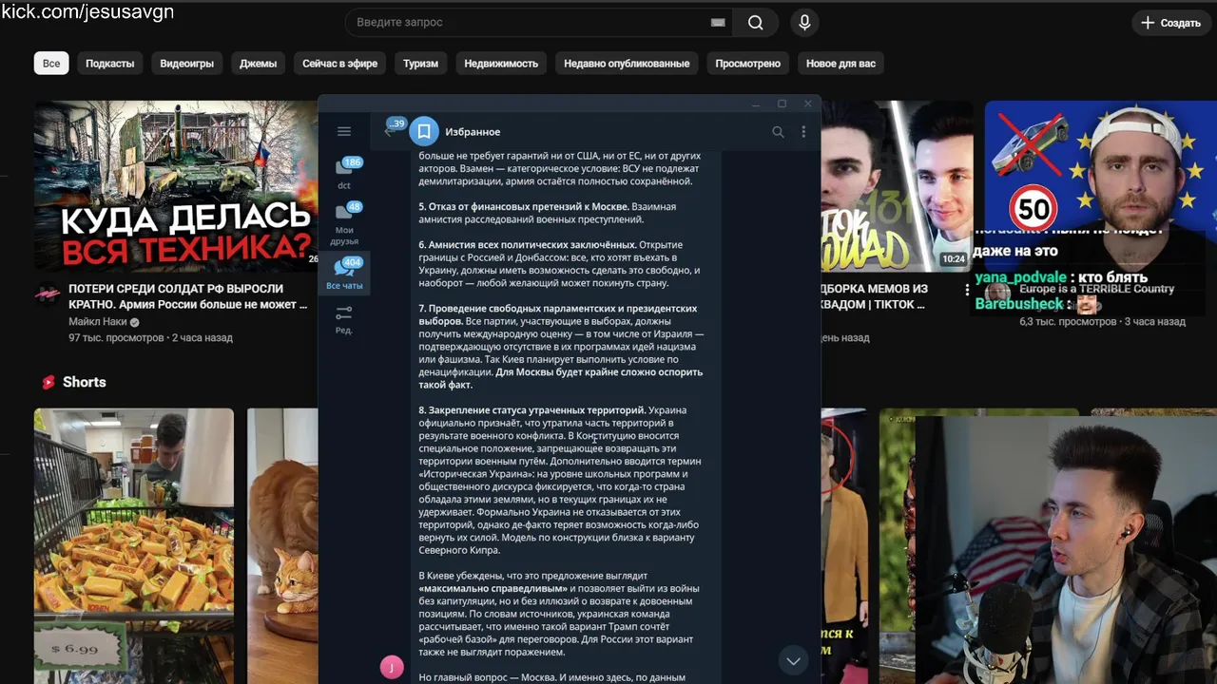1217x684 pixels.
Task: Minimize the Telegram window
Action: tap(757, 104)
